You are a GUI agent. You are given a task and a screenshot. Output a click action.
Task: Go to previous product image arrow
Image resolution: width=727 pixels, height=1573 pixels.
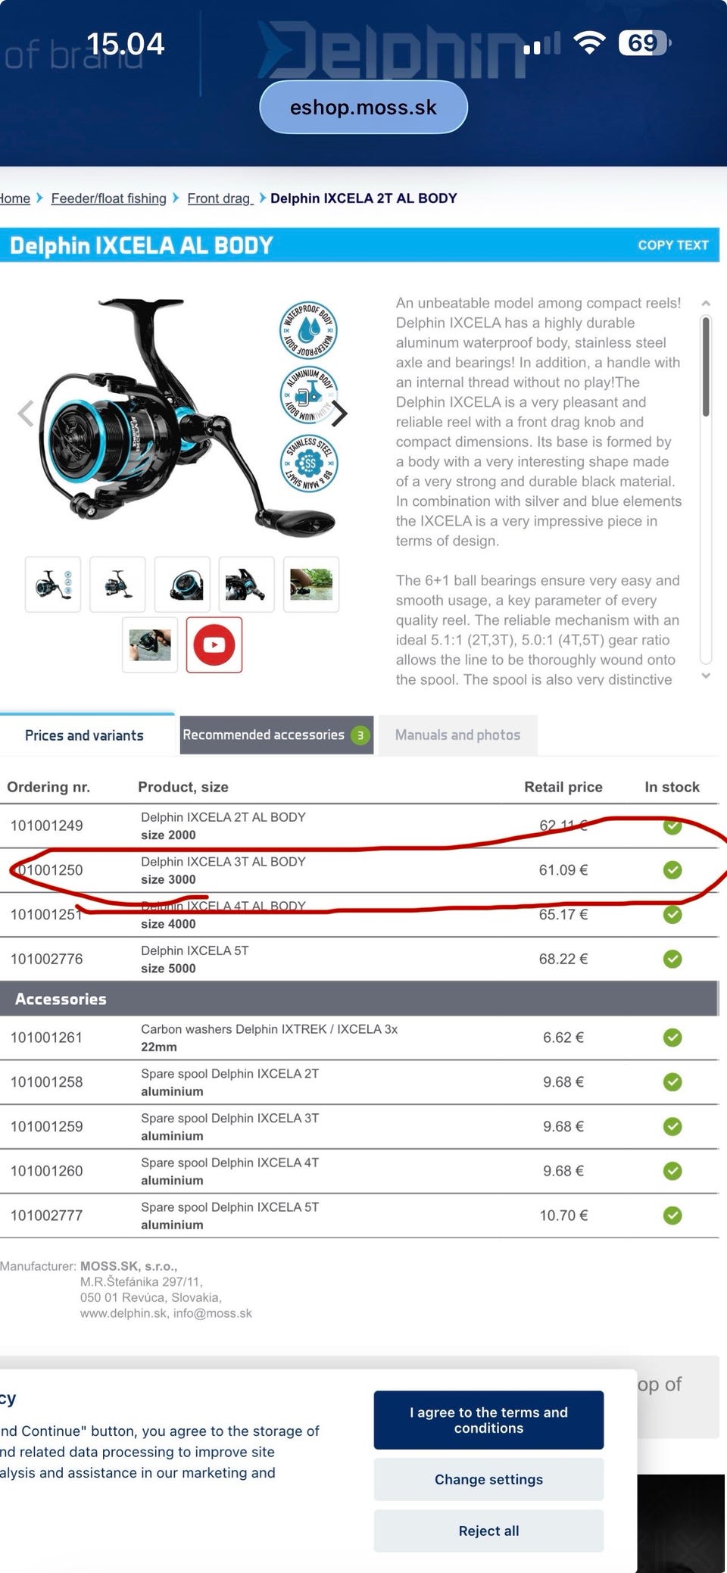point(26,414)
